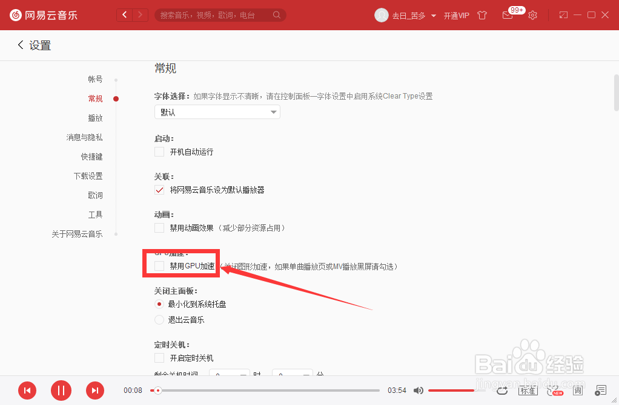Play the previous track

27,390
